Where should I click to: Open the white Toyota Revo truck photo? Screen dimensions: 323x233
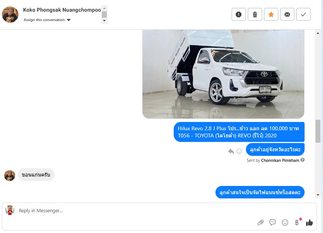pos(223,74)
